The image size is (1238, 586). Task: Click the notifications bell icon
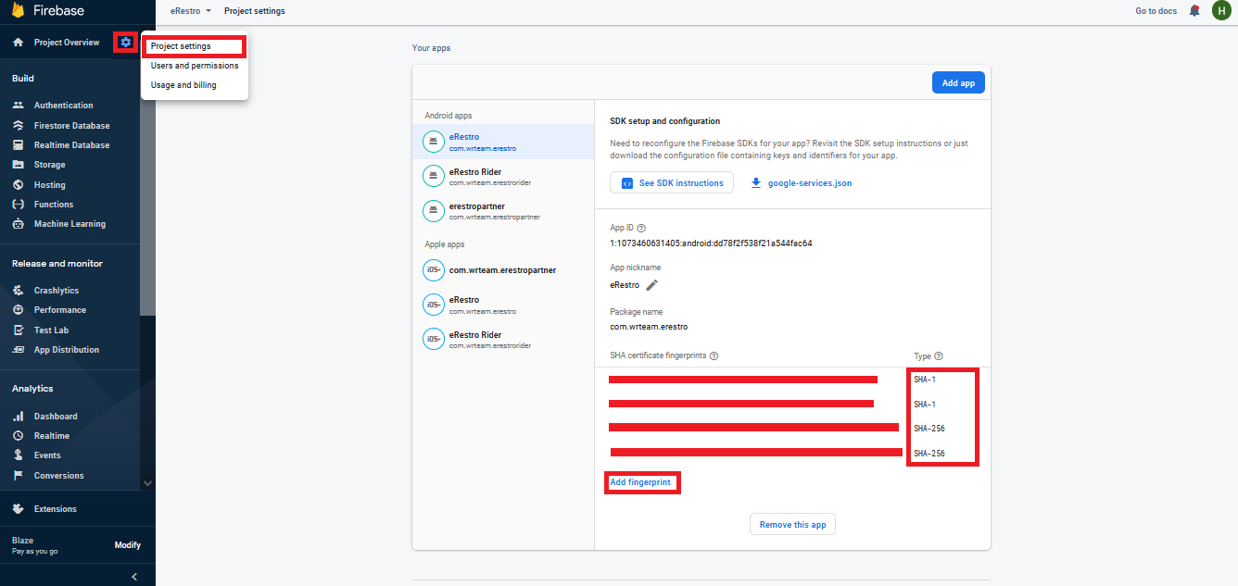coord(1194,11)
